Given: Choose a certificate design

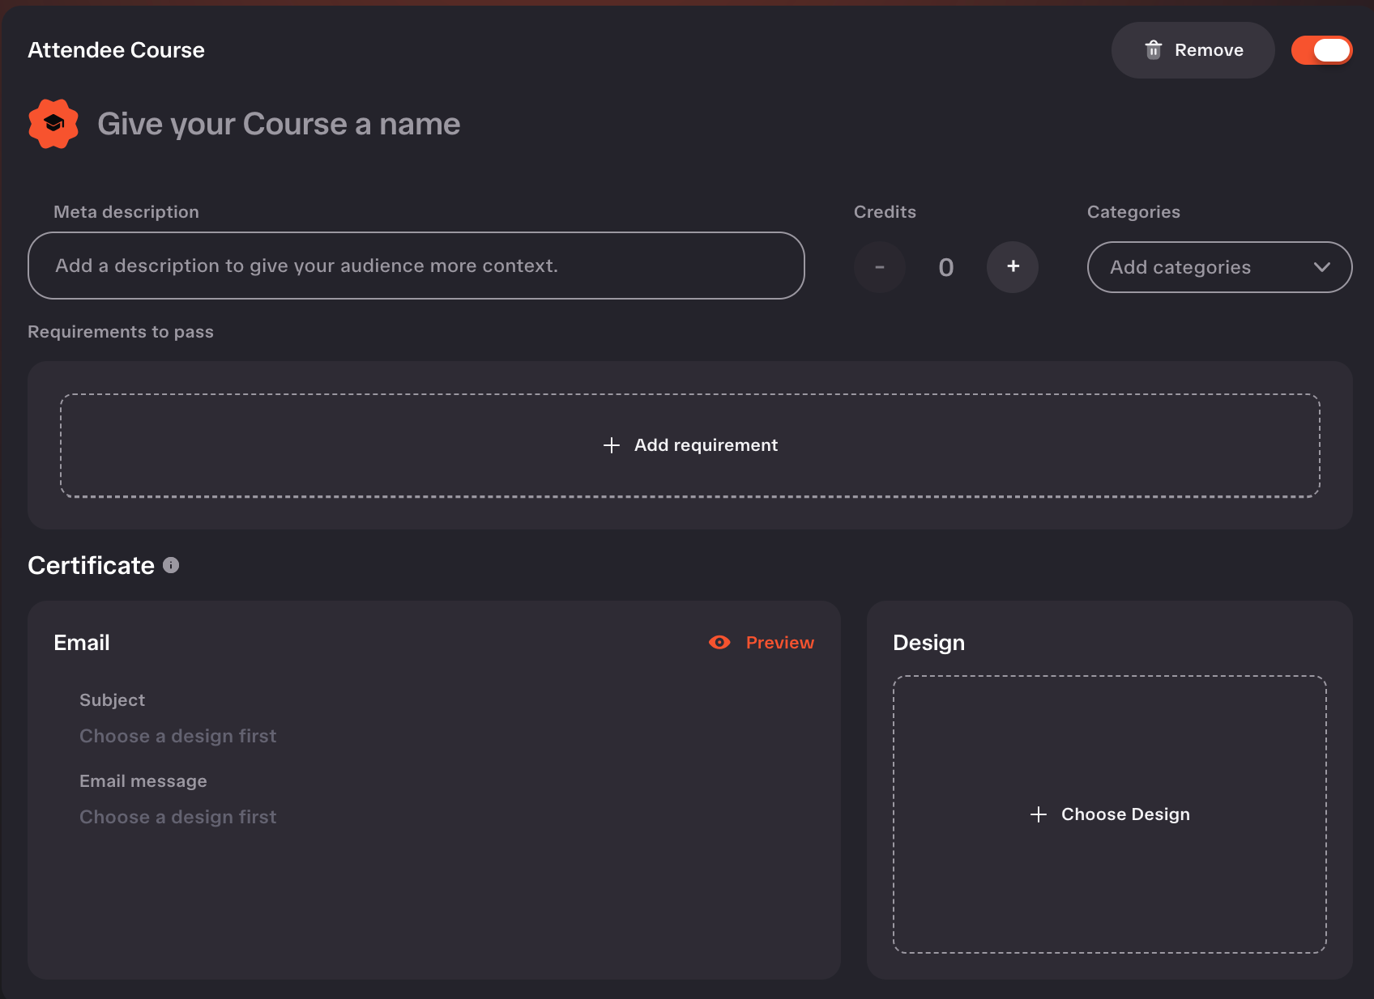Looking at the screenshot, I should pos(1110,814).
